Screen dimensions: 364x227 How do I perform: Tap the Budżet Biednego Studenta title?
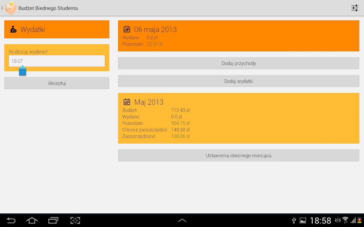point(48,8)
